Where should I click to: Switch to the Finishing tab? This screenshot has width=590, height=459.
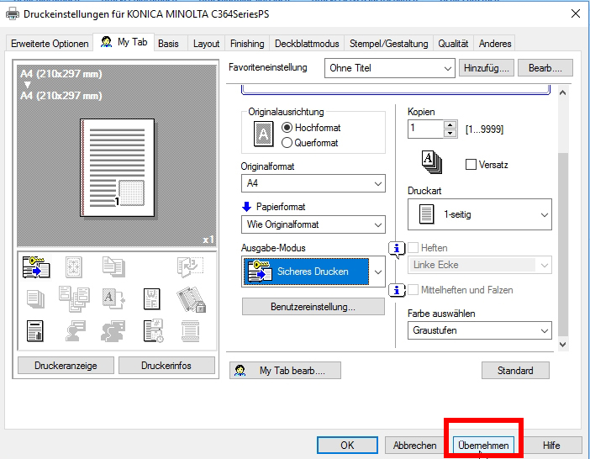click(x=247, y=44)
